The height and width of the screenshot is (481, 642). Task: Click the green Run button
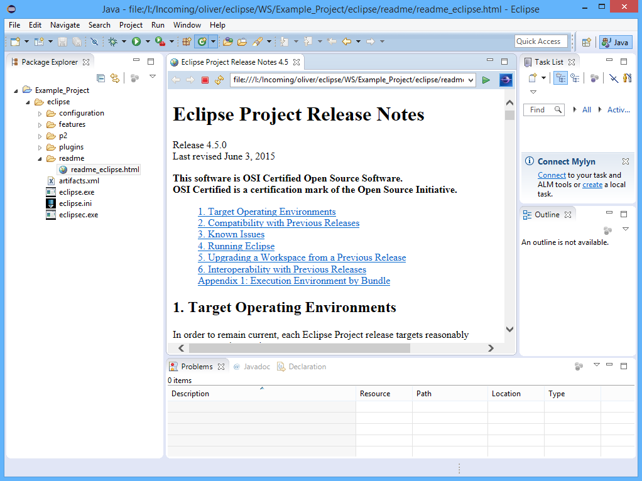click(136, 41)
